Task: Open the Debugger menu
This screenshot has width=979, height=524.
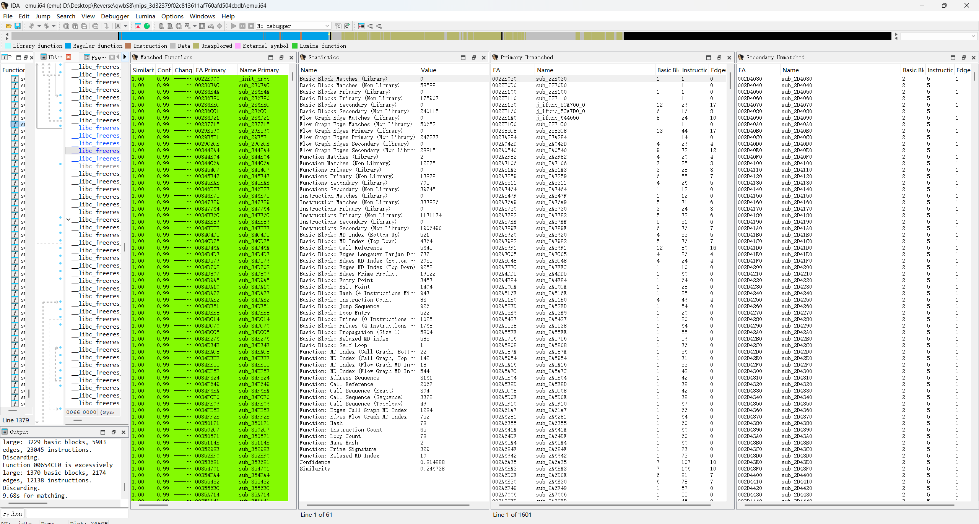Action: [x=115, y=16]
